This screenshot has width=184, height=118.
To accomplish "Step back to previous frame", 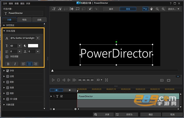I will tap(64, 80).
